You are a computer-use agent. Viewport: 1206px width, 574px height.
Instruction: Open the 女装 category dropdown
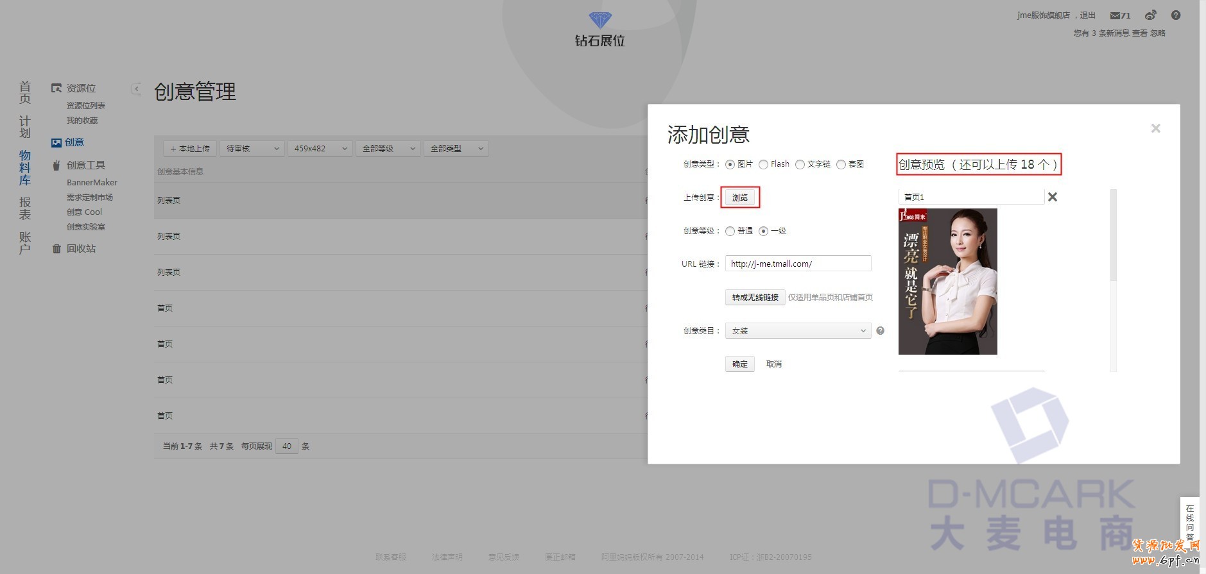[798, 331]
